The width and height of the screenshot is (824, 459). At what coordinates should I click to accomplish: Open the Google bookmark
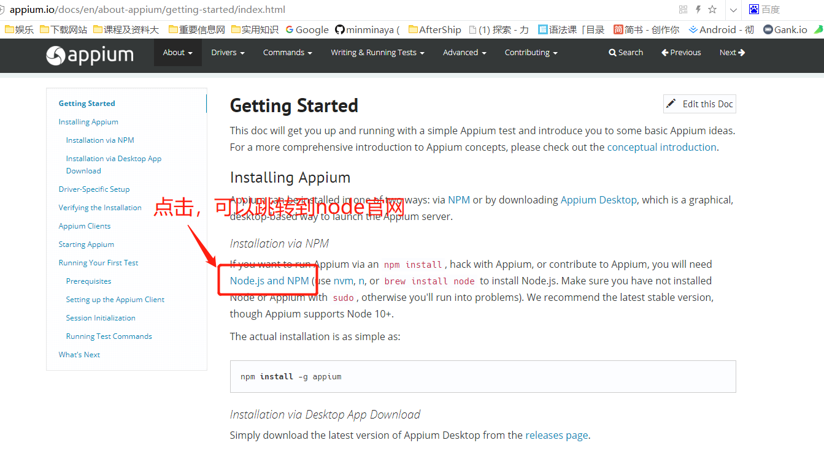pyautogui.click(x=307, y=29)
